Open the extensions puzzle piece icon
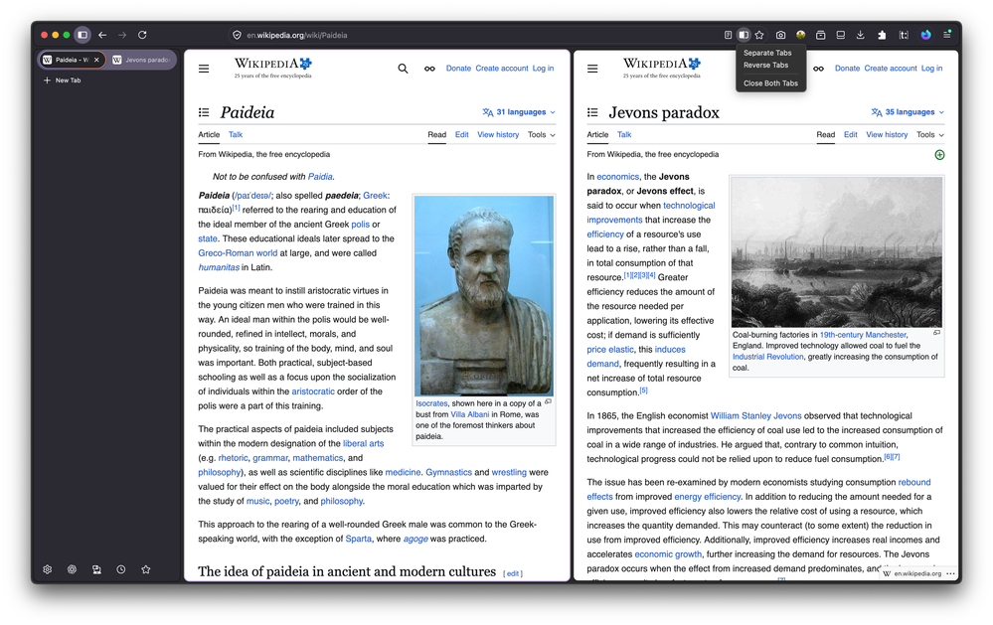The image size is (993, 625). tap(881, 35)
